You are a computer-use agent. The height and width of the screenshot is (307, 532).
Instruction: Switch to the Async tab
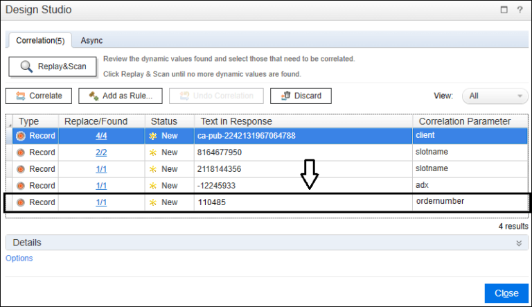coord(91,40)
